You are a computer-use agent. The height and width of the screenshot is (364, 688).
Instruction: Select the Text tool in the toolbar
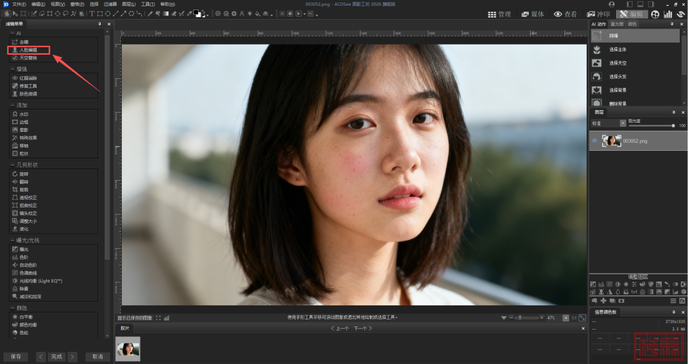tap(92, 13)
